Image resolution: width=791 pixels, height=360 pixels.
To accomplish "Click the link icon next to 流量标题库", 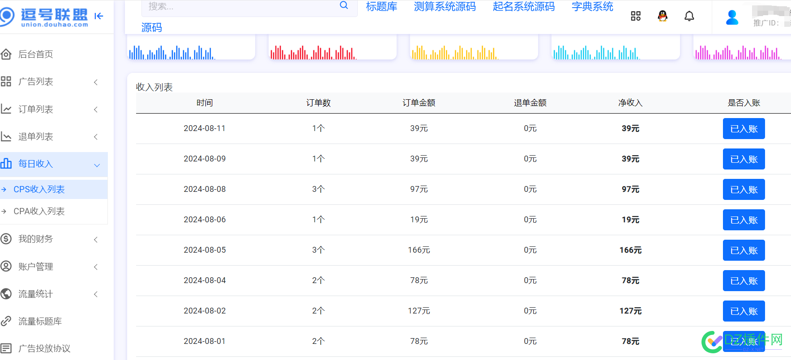I will (x=6, y=321).
